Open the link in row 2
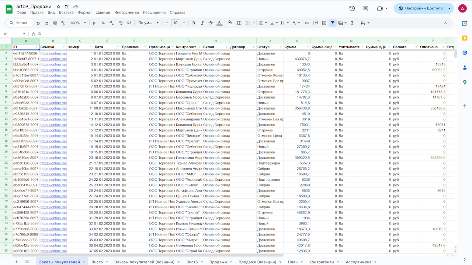This screenshot has height=265, width=472. click(x=53, y=53)
